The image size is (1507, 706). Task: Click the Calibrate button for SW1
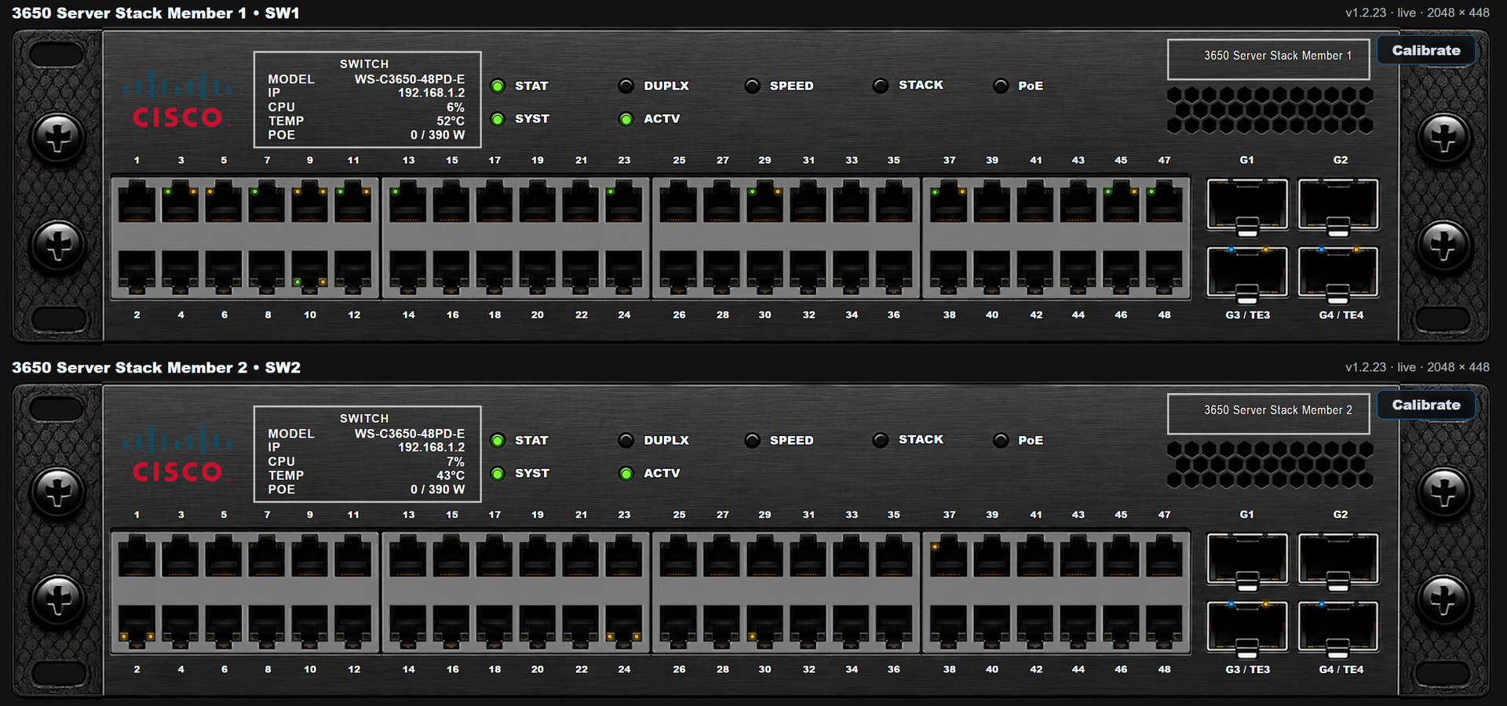pyautogui.click(x=1426, y=50)
